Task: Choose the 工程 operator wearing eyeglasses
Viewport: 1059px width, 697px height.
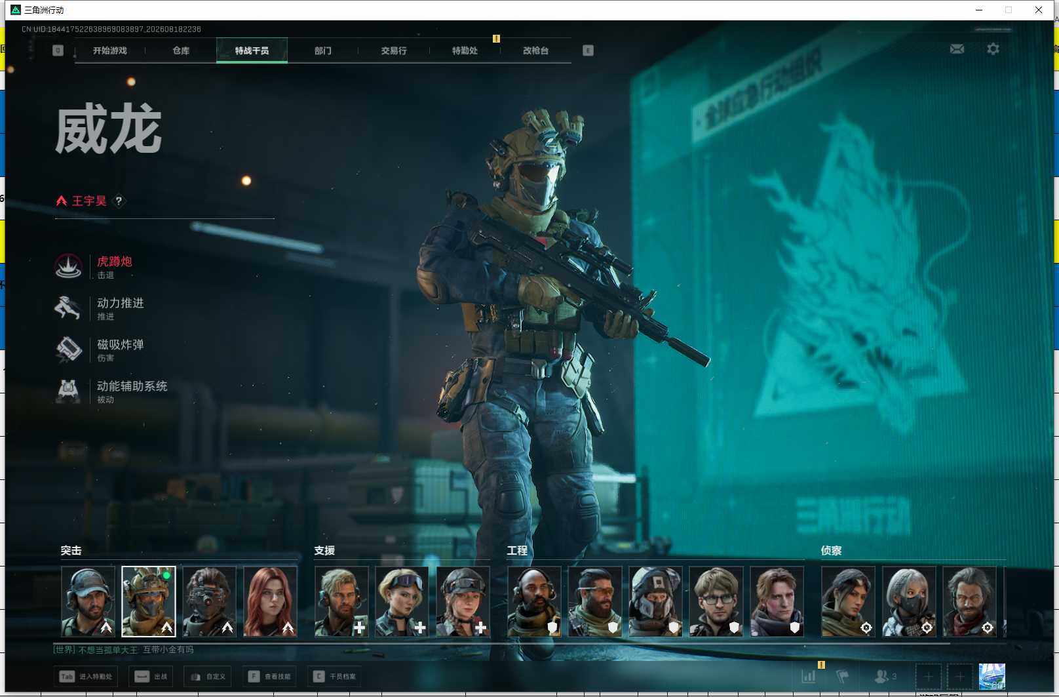Action: coord(716,601)
